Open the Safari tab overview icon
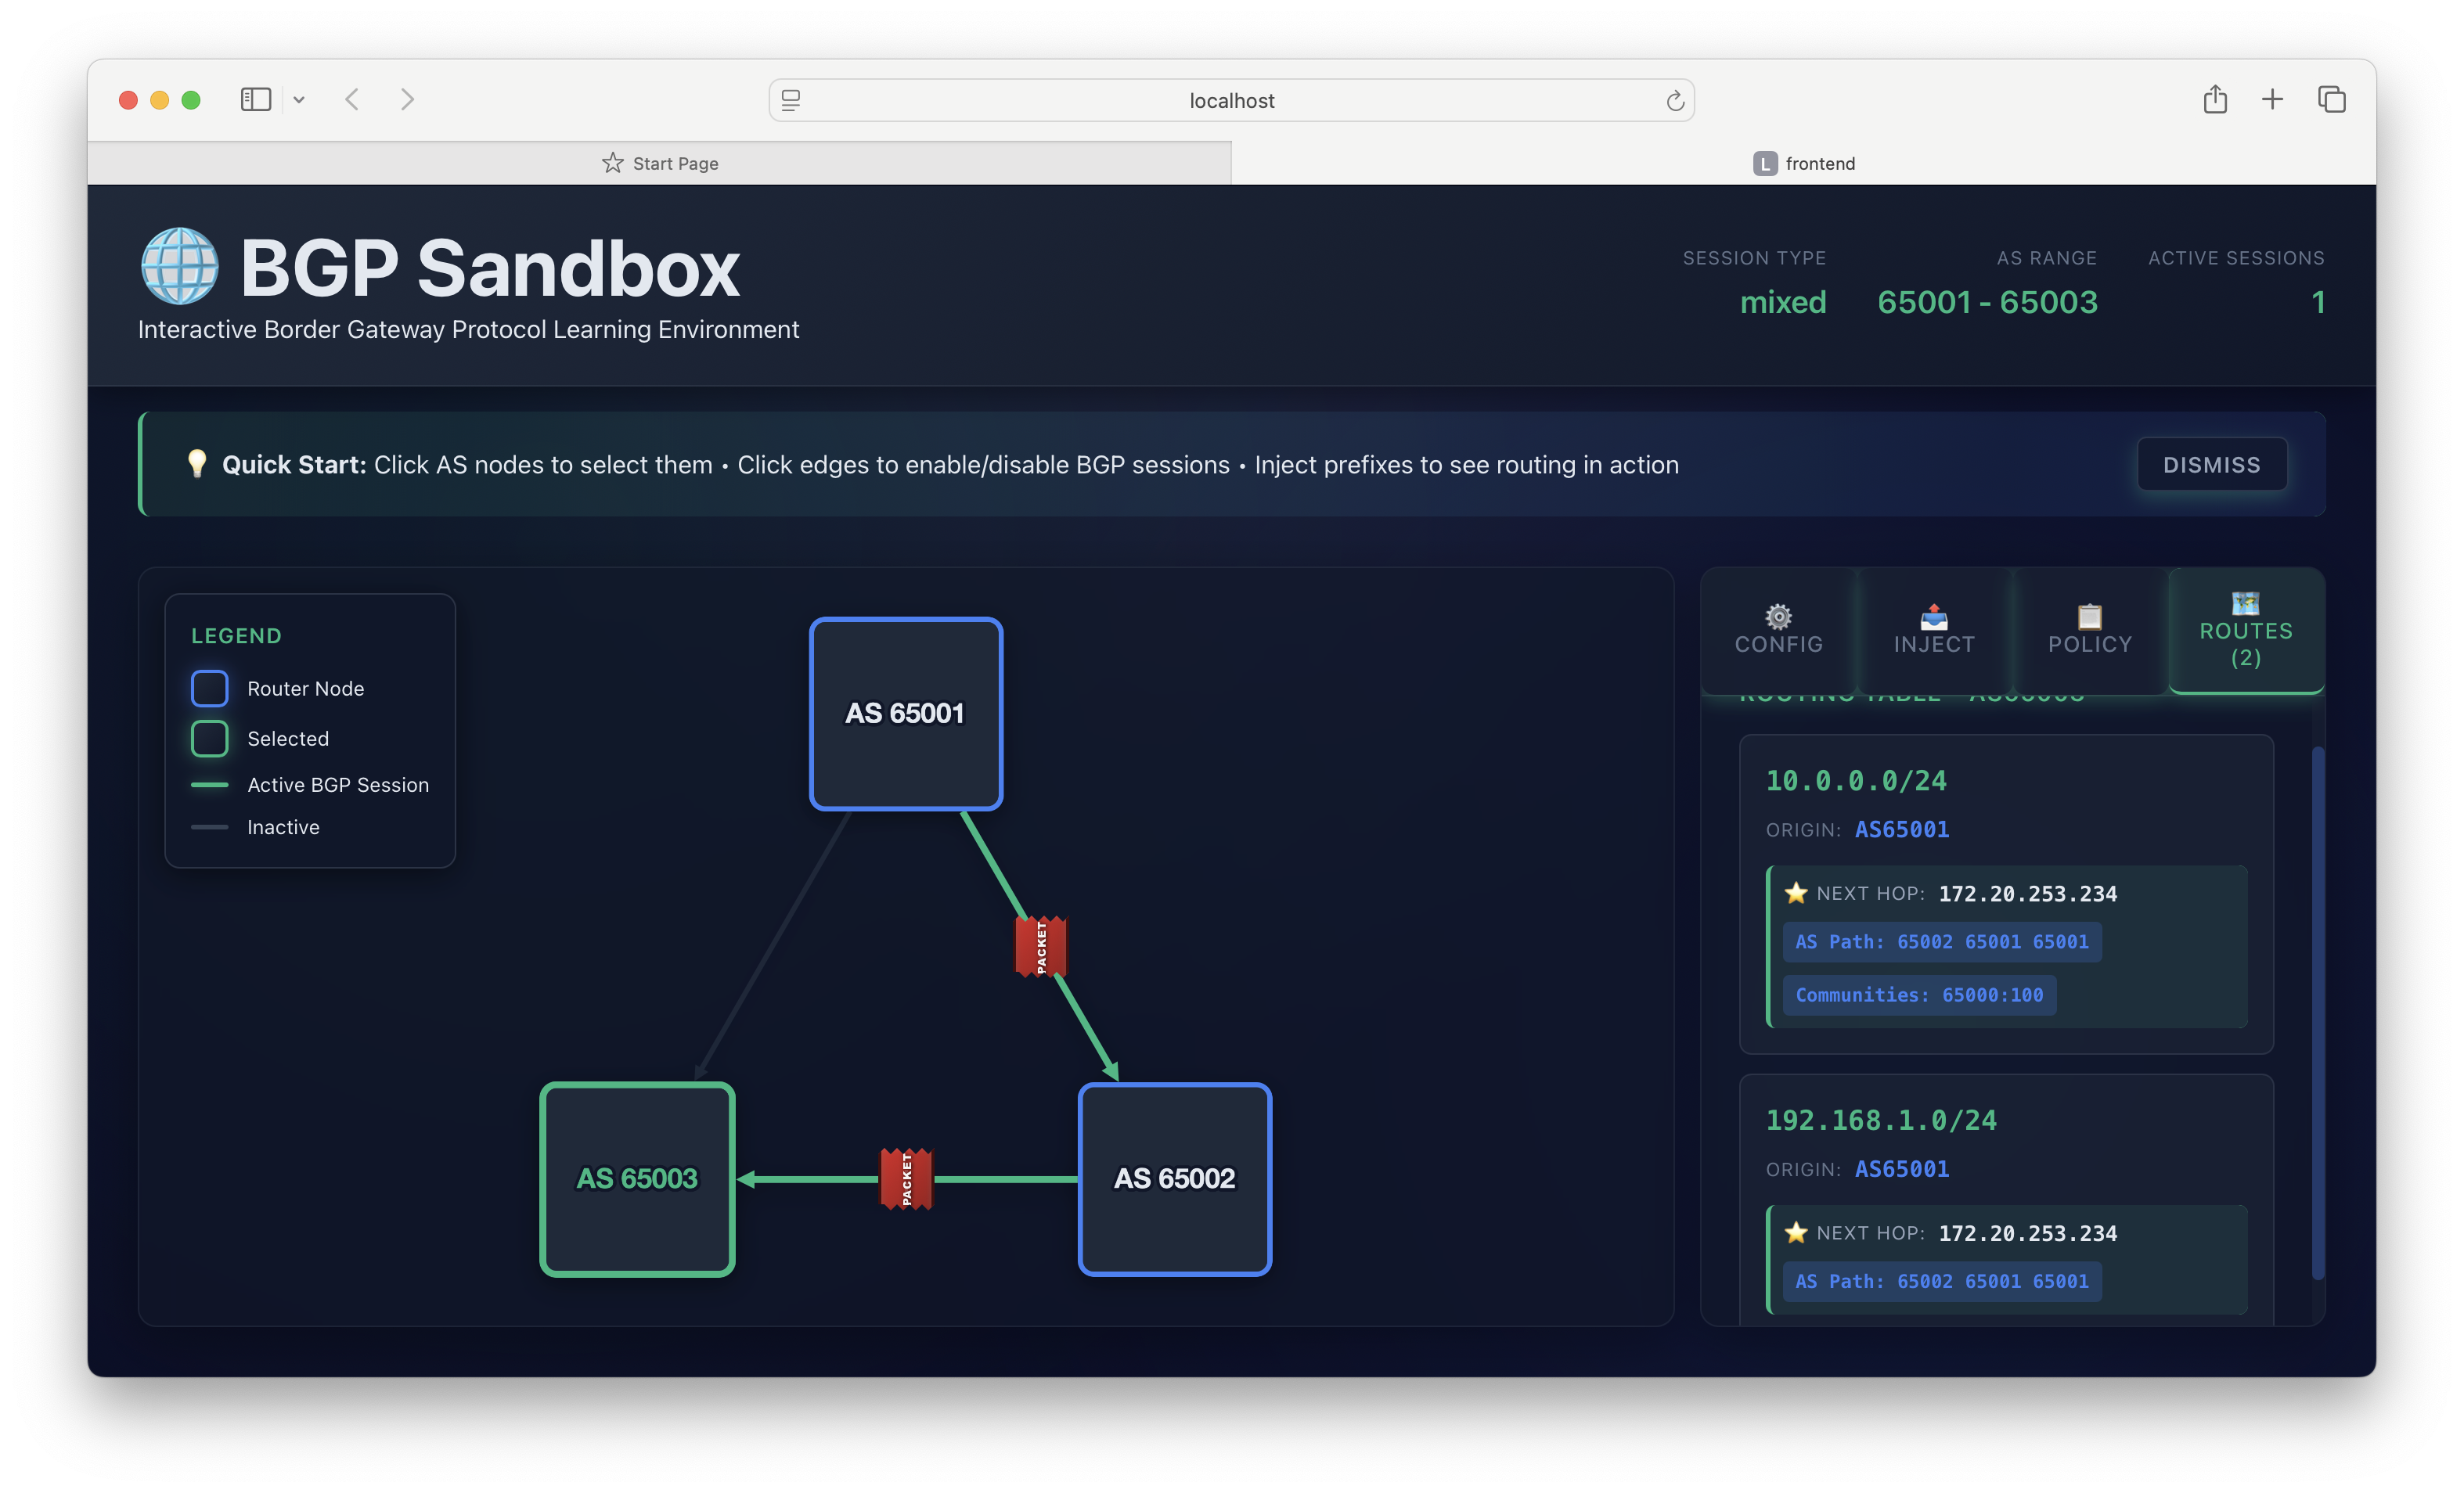The image size is (2464, 1493). pyautogui.click(x=2331, y=99)
